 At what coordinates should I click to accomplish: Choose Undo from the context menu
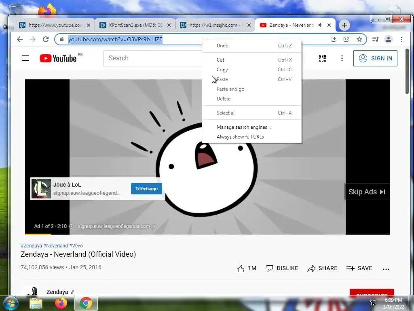tap(251, 46)
